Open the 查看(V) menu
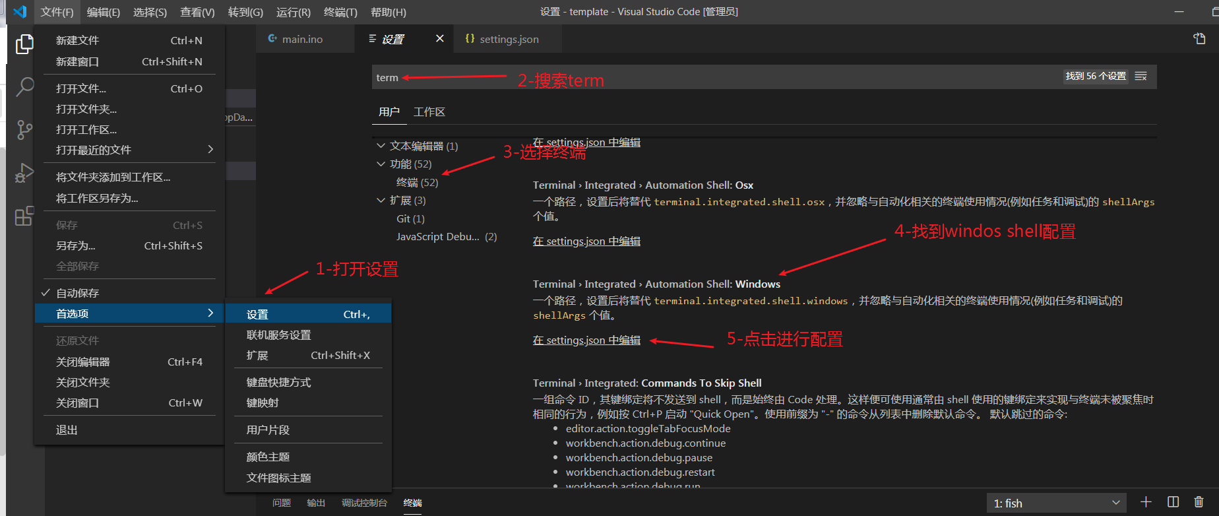The width and height of the screenshot is (1219, 516). pos(197,12)
